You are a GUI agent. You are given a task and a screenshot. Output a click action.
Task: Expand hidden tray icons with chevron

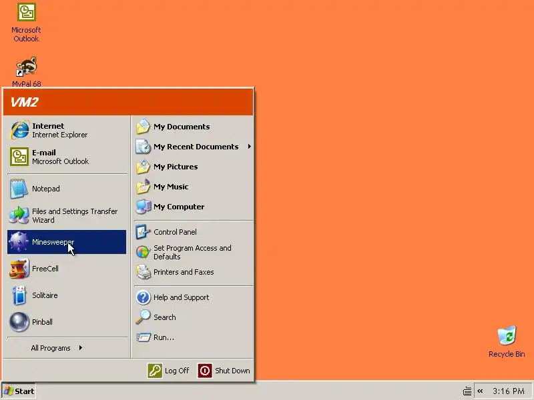(x=480, y=391)
